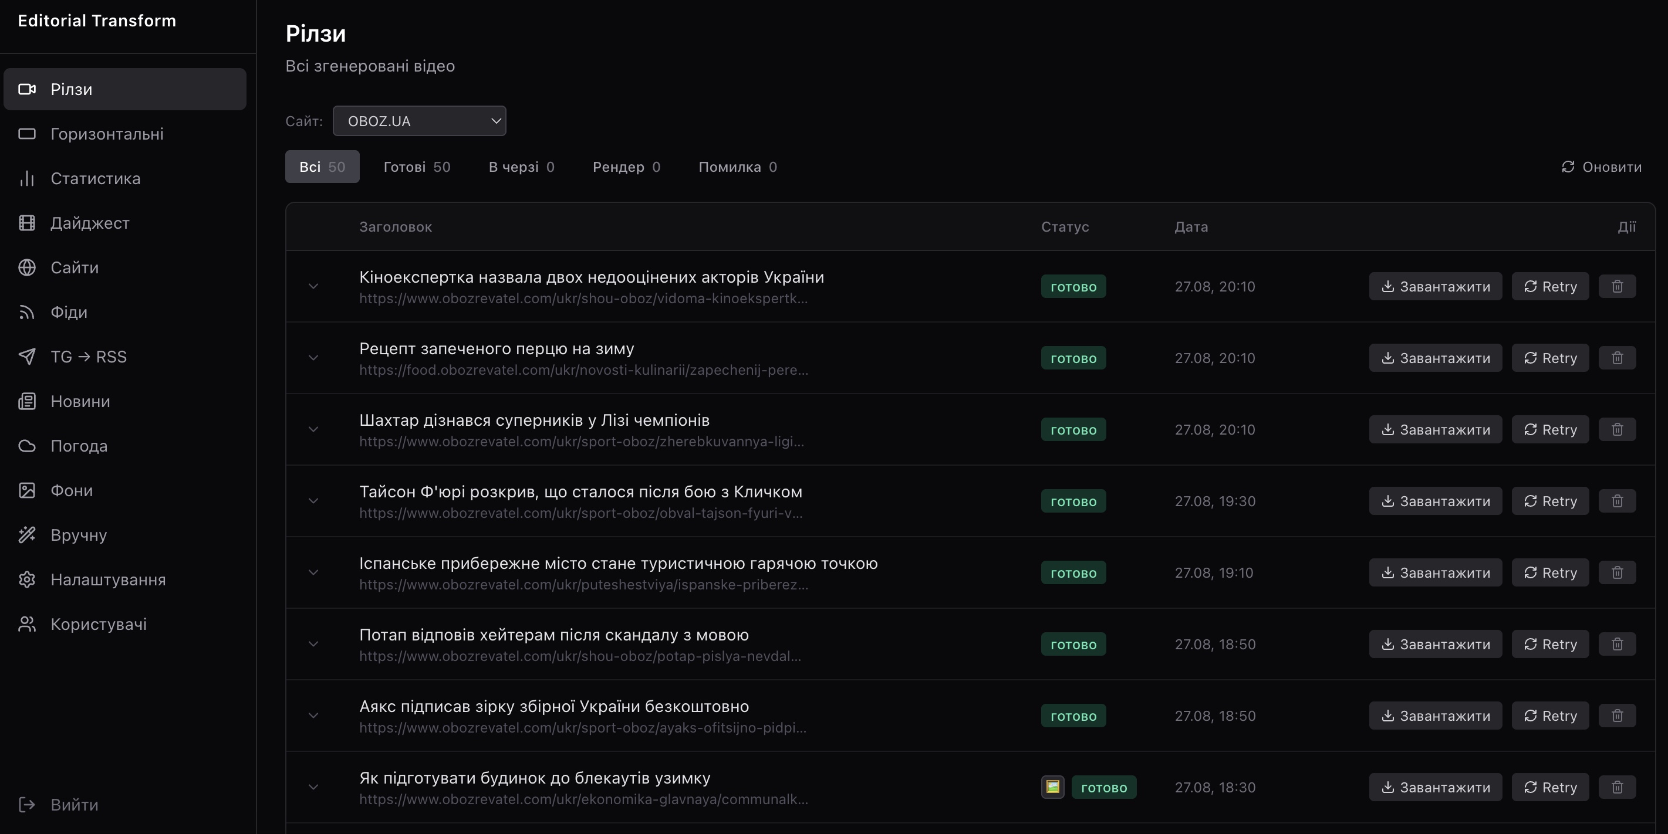Open Погода cloud icon in sidebar
This screenshot has width=1668, height=834.
pyautogui.click(x=26, y=446)
